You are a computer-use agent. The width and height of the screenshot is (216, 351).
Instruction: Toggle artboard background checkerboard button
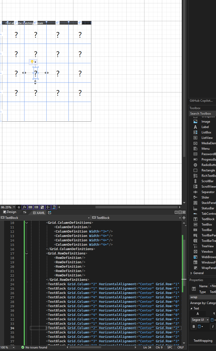[x=42, y=207]
